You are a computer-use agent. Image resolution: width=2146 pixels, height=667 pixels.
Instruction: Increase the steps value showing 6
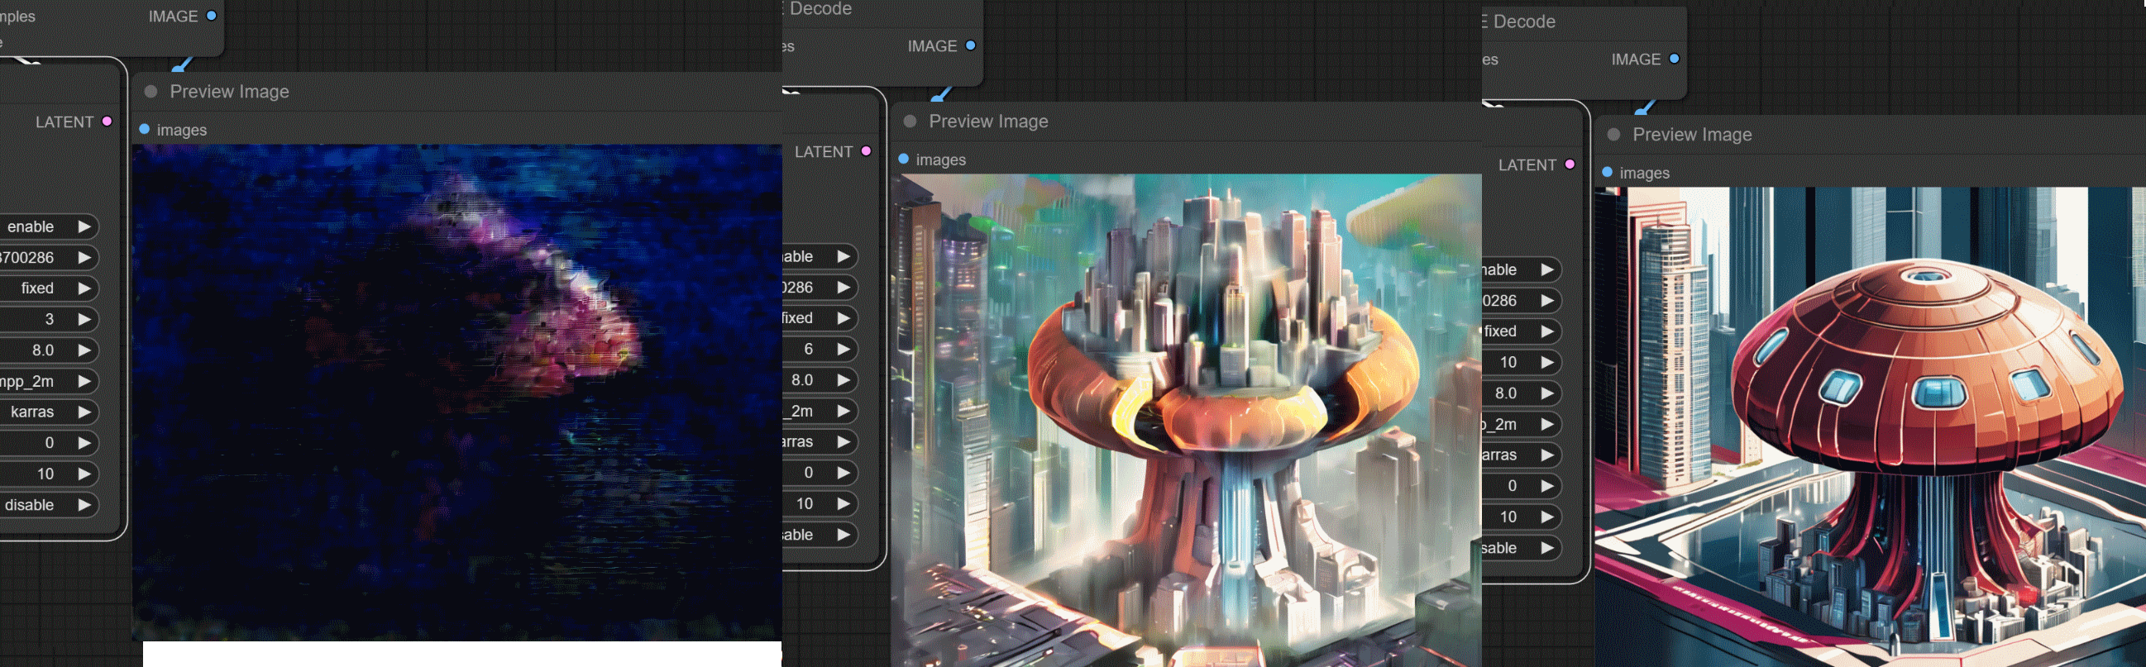843,349
